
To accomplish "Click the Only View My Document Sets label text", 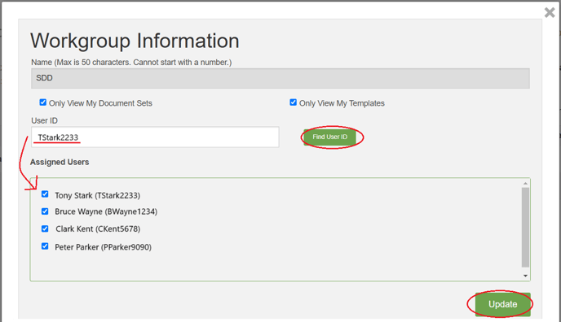I will (100, 103).
